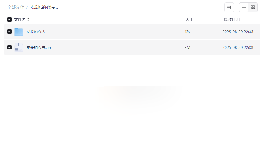This screenshot has height=156, width=265.
Task: Switch to grid view layout
Action: pos(253,7)
